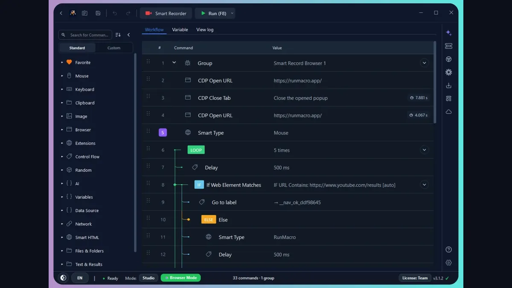Select the Standard commands toggle
Screen dimensions: 512x288
pos(77,48)
